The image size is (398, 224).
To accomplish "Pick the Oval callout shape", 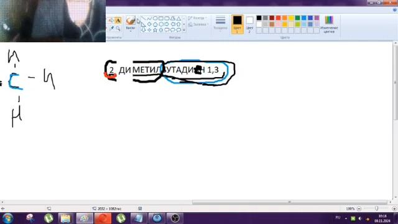I will [x=173, y=30].
